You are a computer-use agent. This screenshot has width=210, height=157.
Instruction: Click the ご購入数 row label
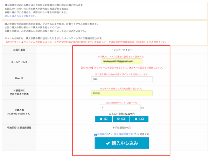[x=19, y=110]
